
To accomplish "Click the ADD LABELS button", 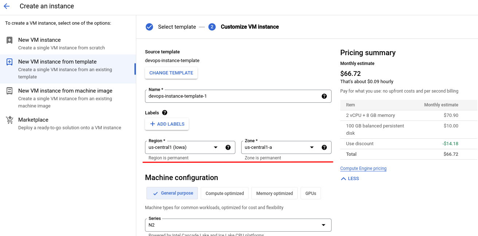I will click(x=167, y=124).
